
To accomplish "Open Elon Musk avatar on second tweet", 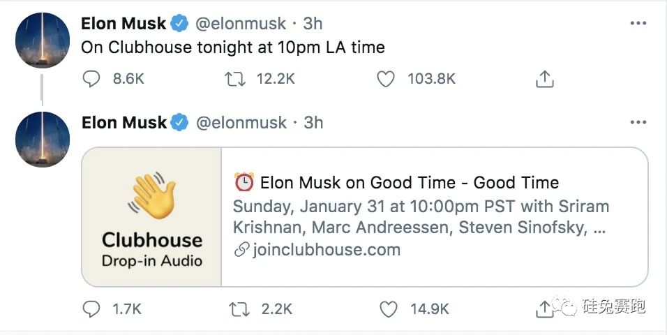I will [43, 140].
